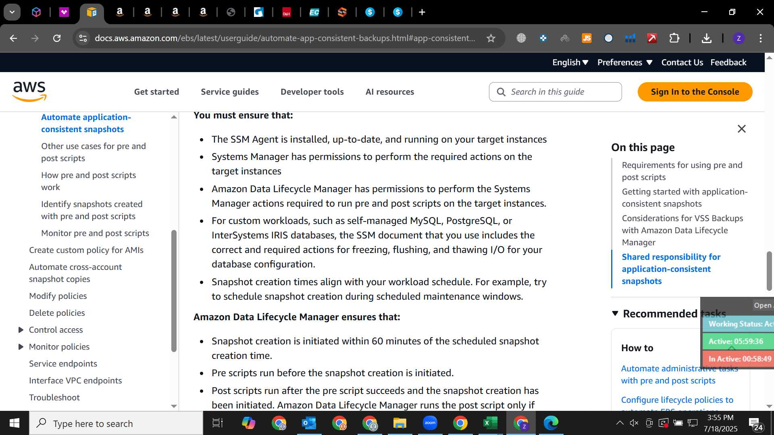Screen dimensions: 774x435
Task: Click the taskbar search box
Action: [116, 423]
